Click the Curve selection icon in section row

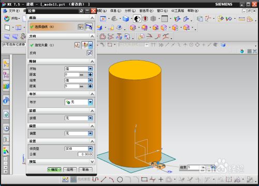pyautogui.click(x=89, y=27)
